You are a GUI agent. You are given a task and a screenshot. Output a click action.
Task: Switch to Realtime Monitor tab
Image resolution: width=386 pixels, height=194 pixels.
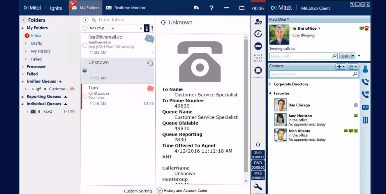tap(126, 8)
